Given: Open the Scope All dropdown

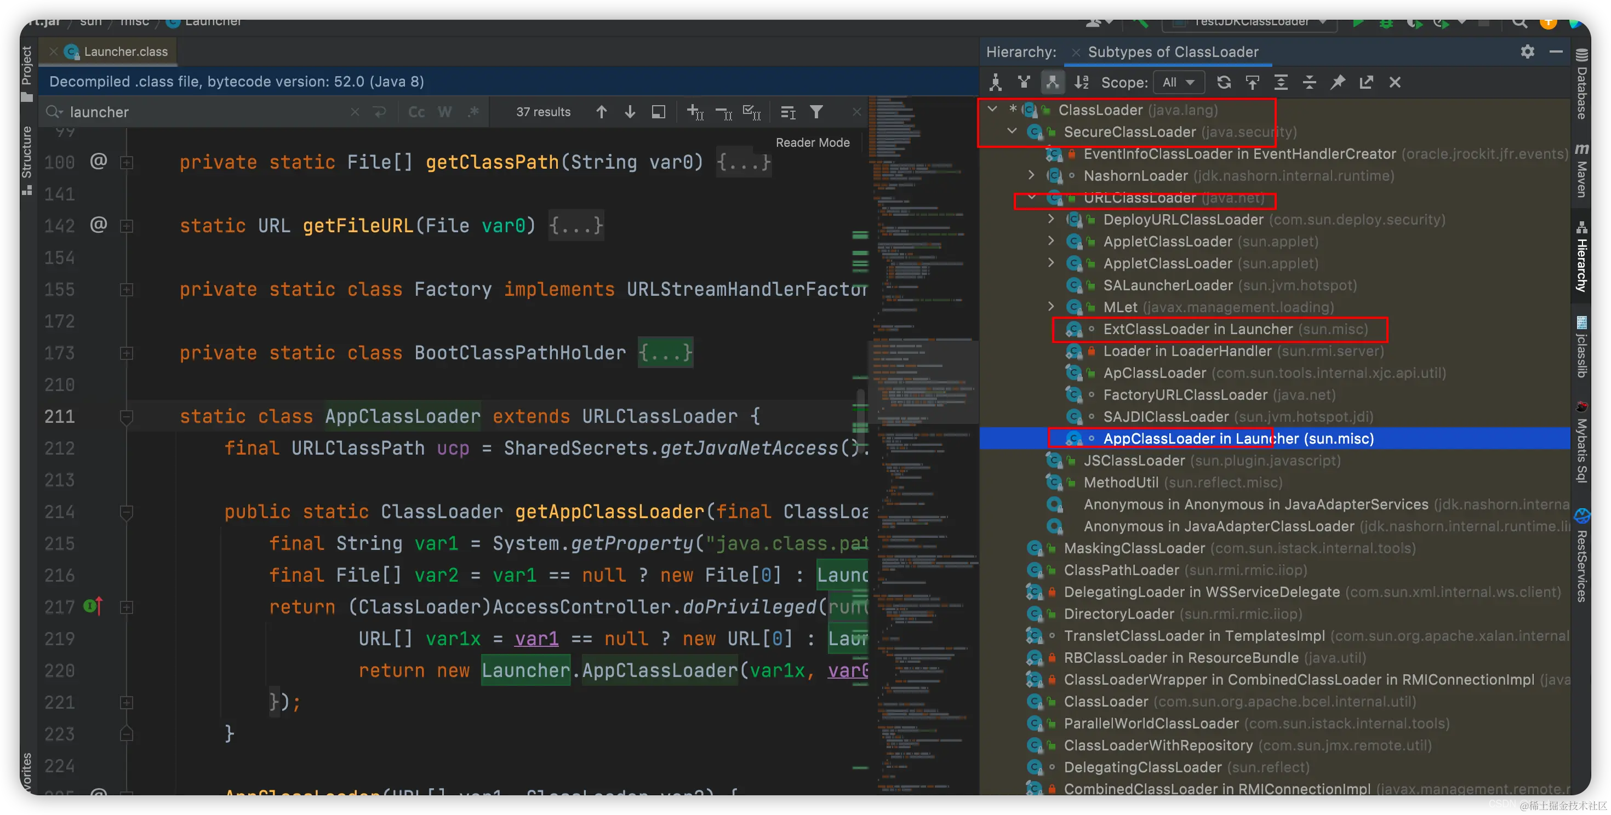Looking at the screenshot, I should pyautogui.click(x=1179, y=82).
